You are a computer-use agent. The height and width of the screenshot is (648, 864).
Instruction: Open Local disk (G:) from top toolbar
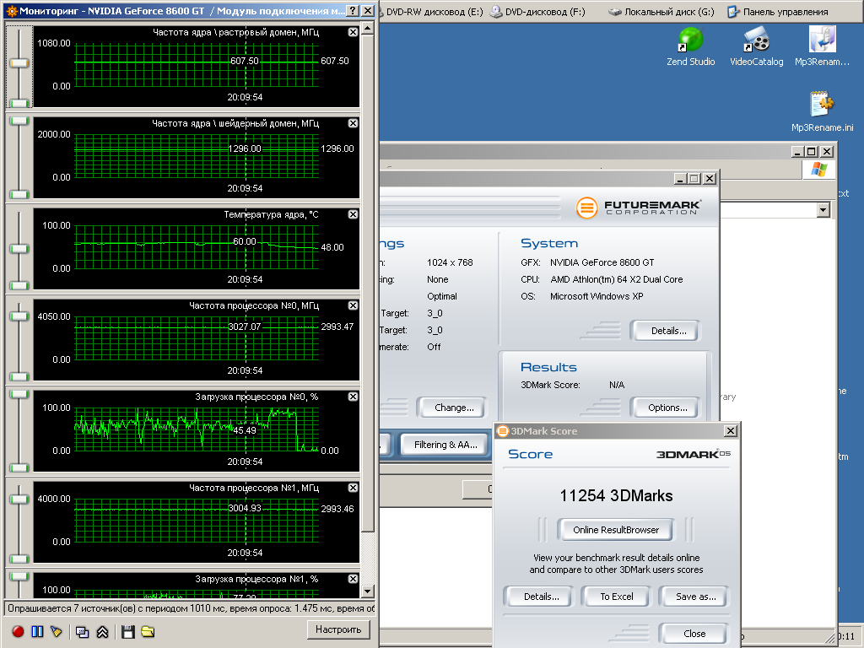(661, 12)
